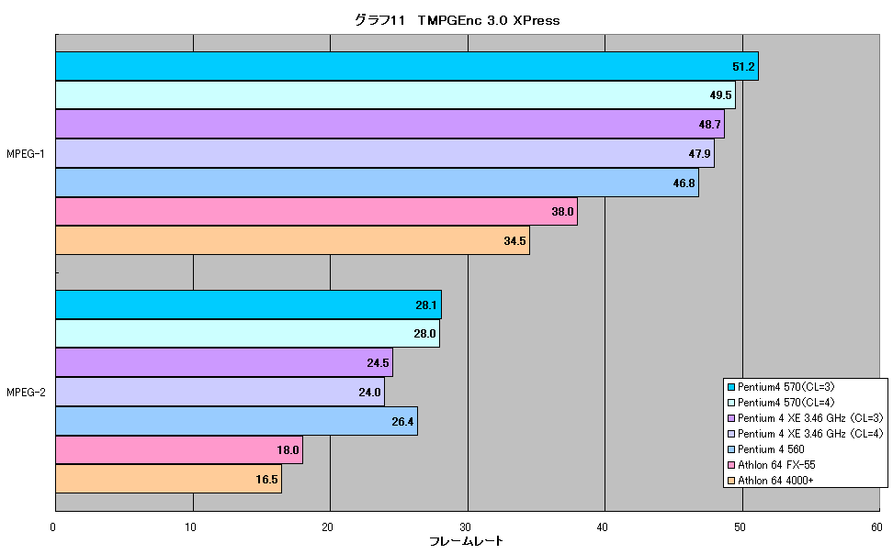Click legend text Athlon 64 FX-55
This screenshot has height=554, width=893.
click(776, 465)
